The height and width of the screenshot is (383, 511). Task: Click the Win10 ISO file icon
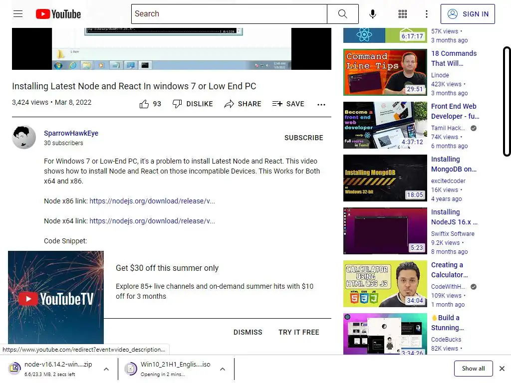click(x=131, y=369)
